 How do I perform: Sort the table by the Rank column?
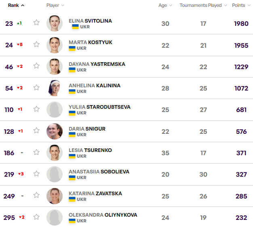pyautogui.click(x=16, y=5)
